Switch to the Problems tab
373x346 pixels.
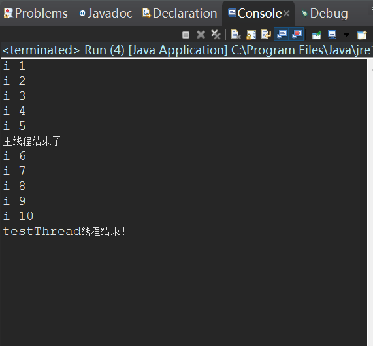coord(36,13)
